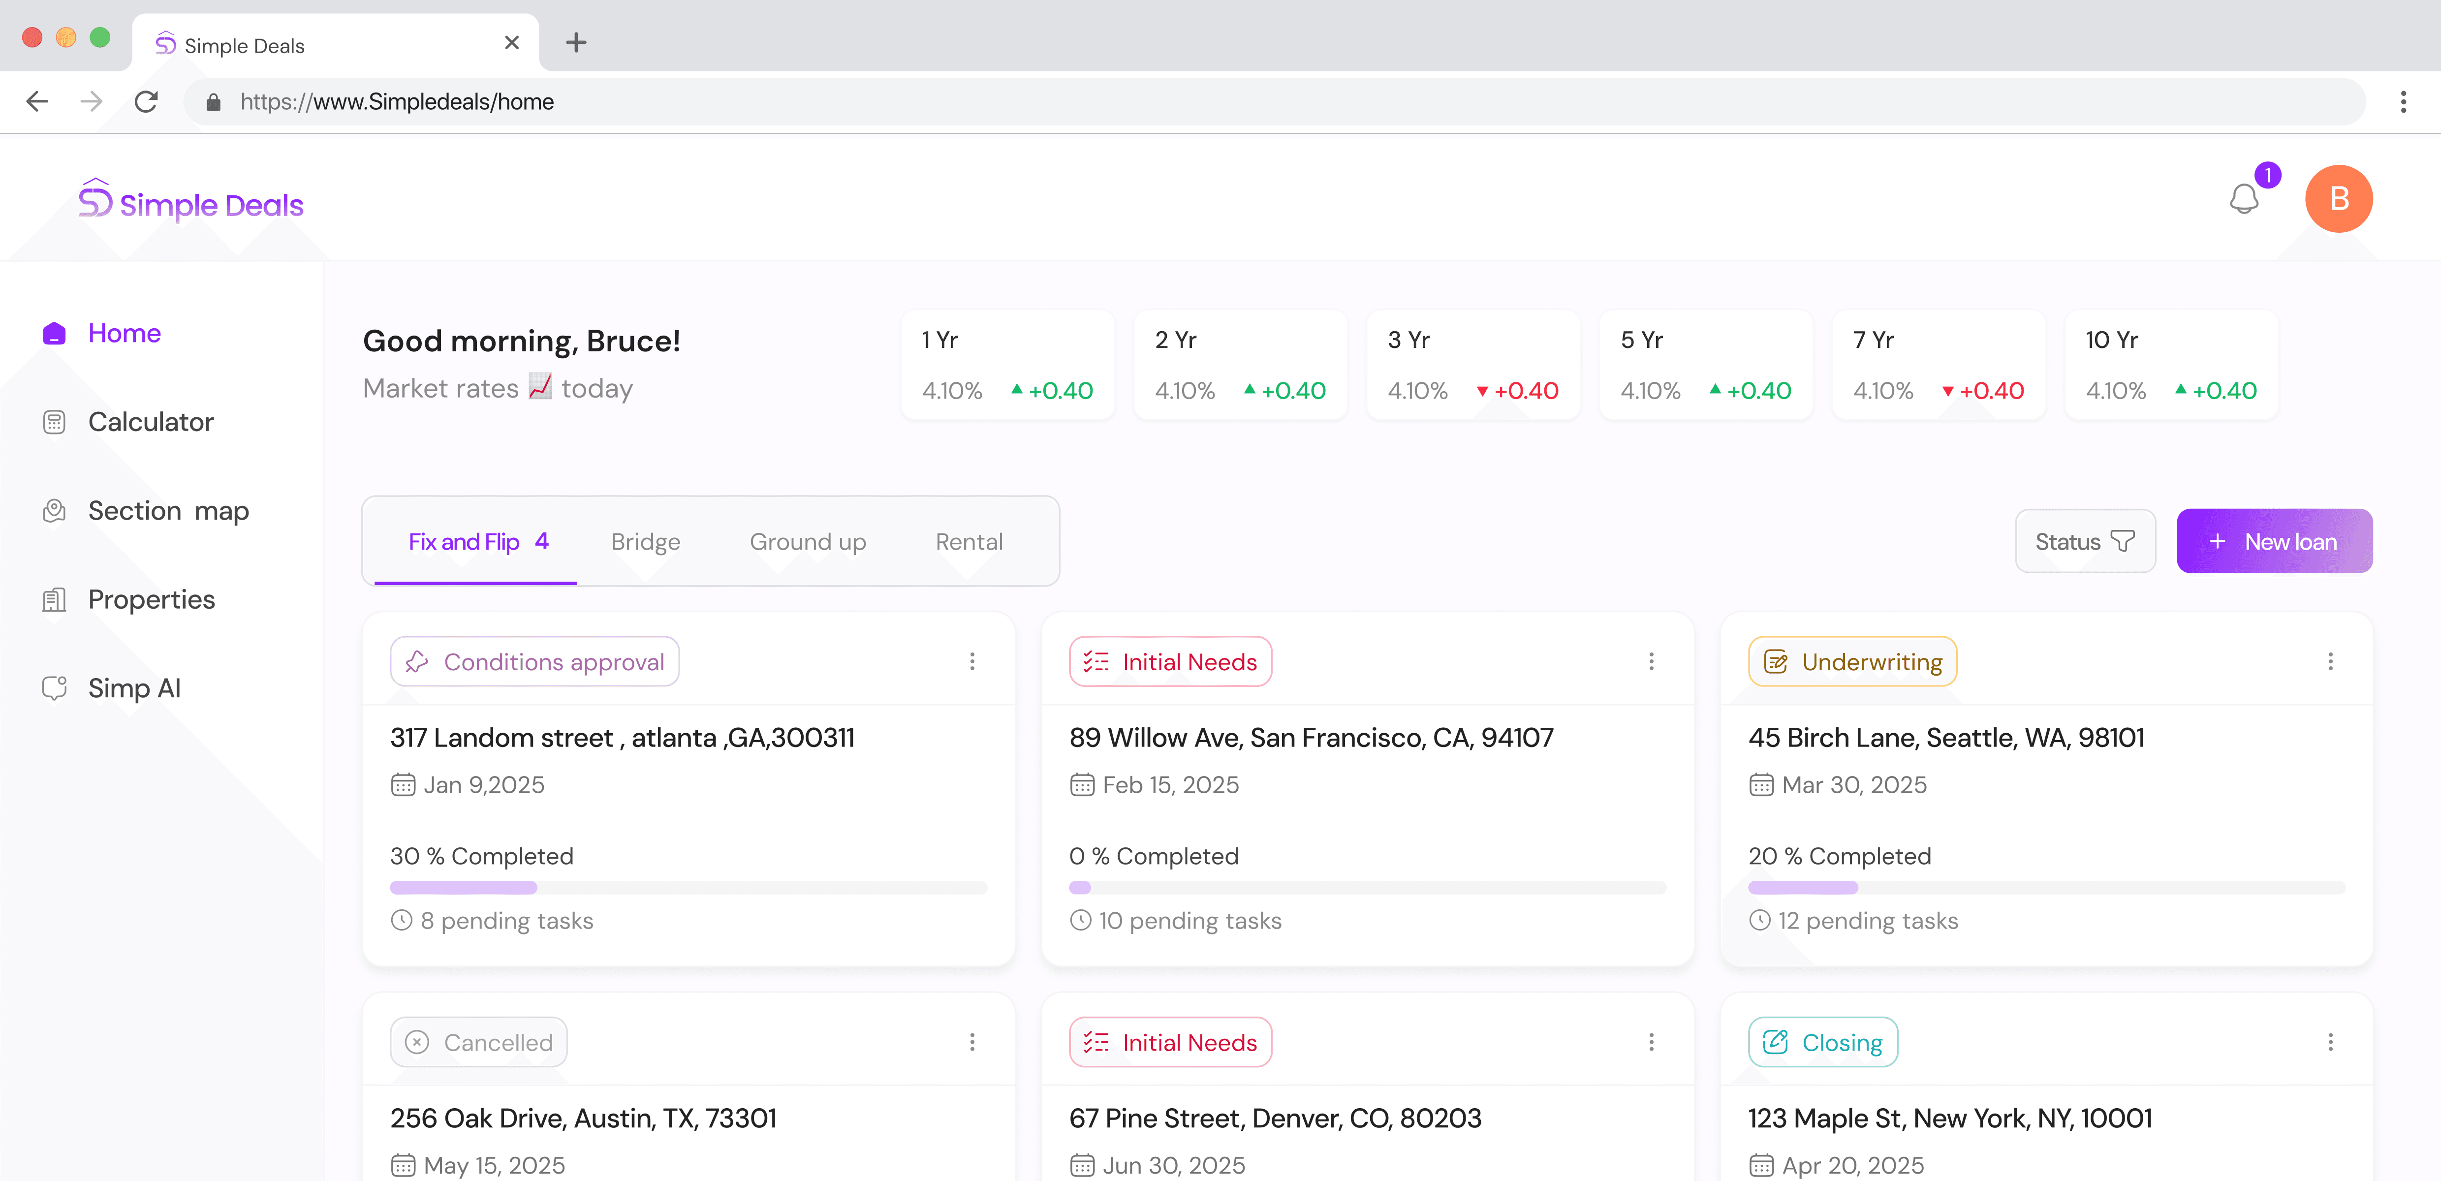Image resolution: width=2441 pixels, height=1181 pixels.
Task: Click the Calculator sidebar icon
Action: [54, 422]
